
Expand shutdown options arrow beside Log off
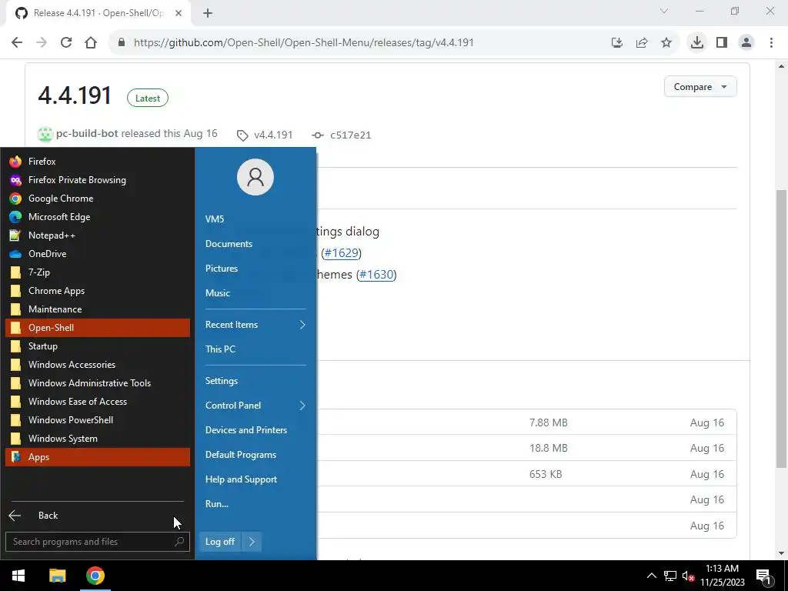(252, 542)
